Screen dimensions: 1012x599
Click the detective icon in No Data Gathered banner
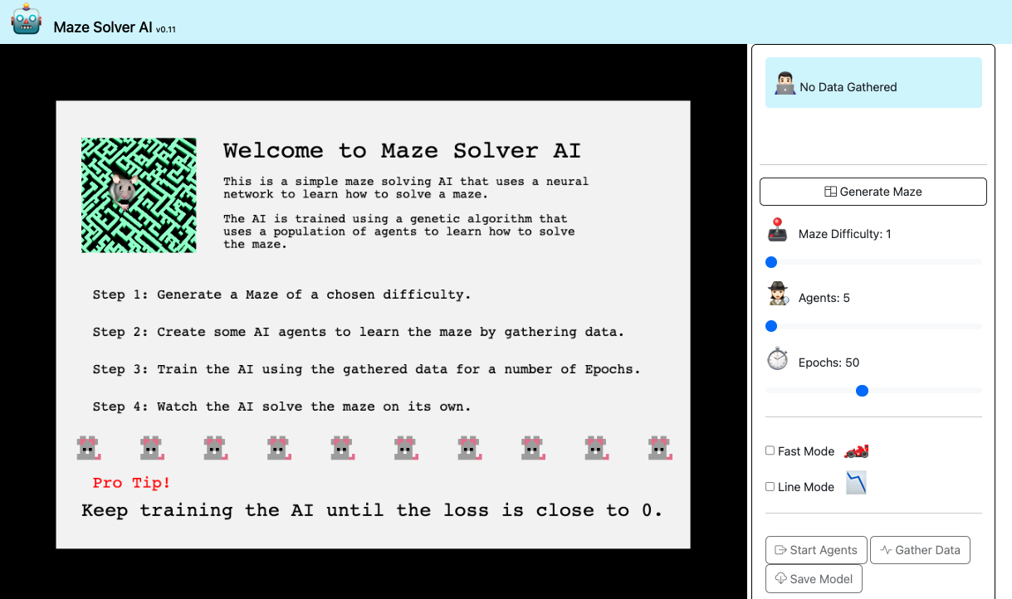pos(784,82)
